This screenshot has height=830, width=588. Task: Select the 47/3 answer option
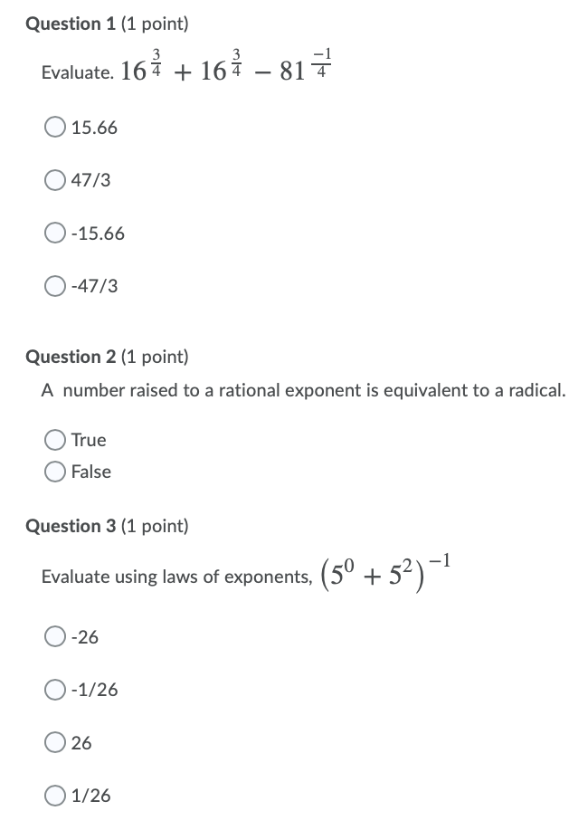click(54, 180)
